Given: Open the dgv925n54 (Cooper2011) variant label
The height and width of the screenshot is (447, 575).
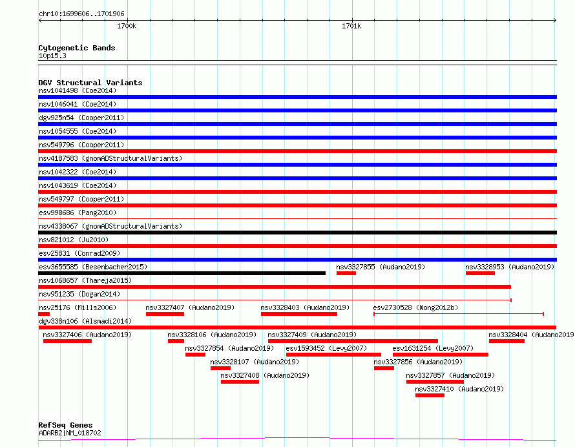Looking at the screenshot, I should click(x=81, y=118).
